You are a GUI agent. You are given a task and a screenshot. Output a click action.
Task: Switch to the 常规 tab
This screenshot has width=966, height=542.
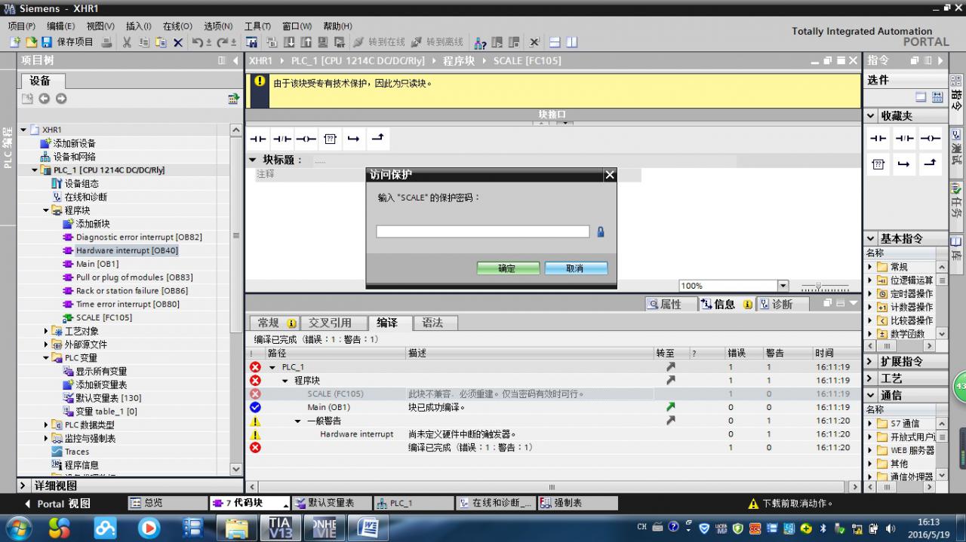pyautogui.click(x=275, y=323)
